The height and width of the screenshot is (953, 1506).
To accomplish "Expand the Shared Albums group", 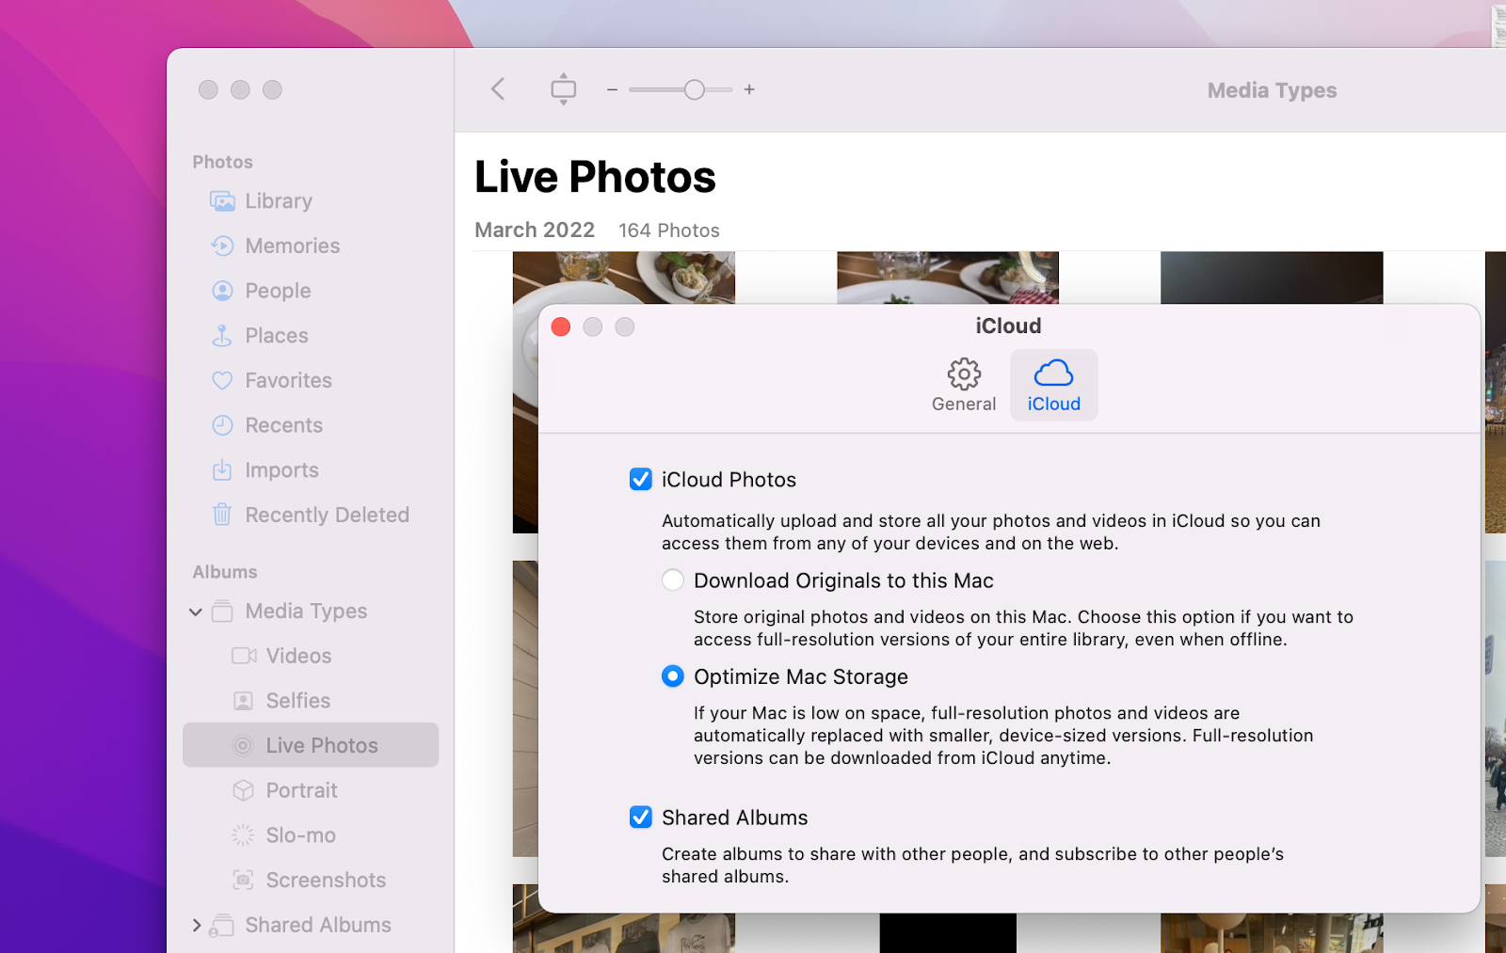I will pos(197,926).
